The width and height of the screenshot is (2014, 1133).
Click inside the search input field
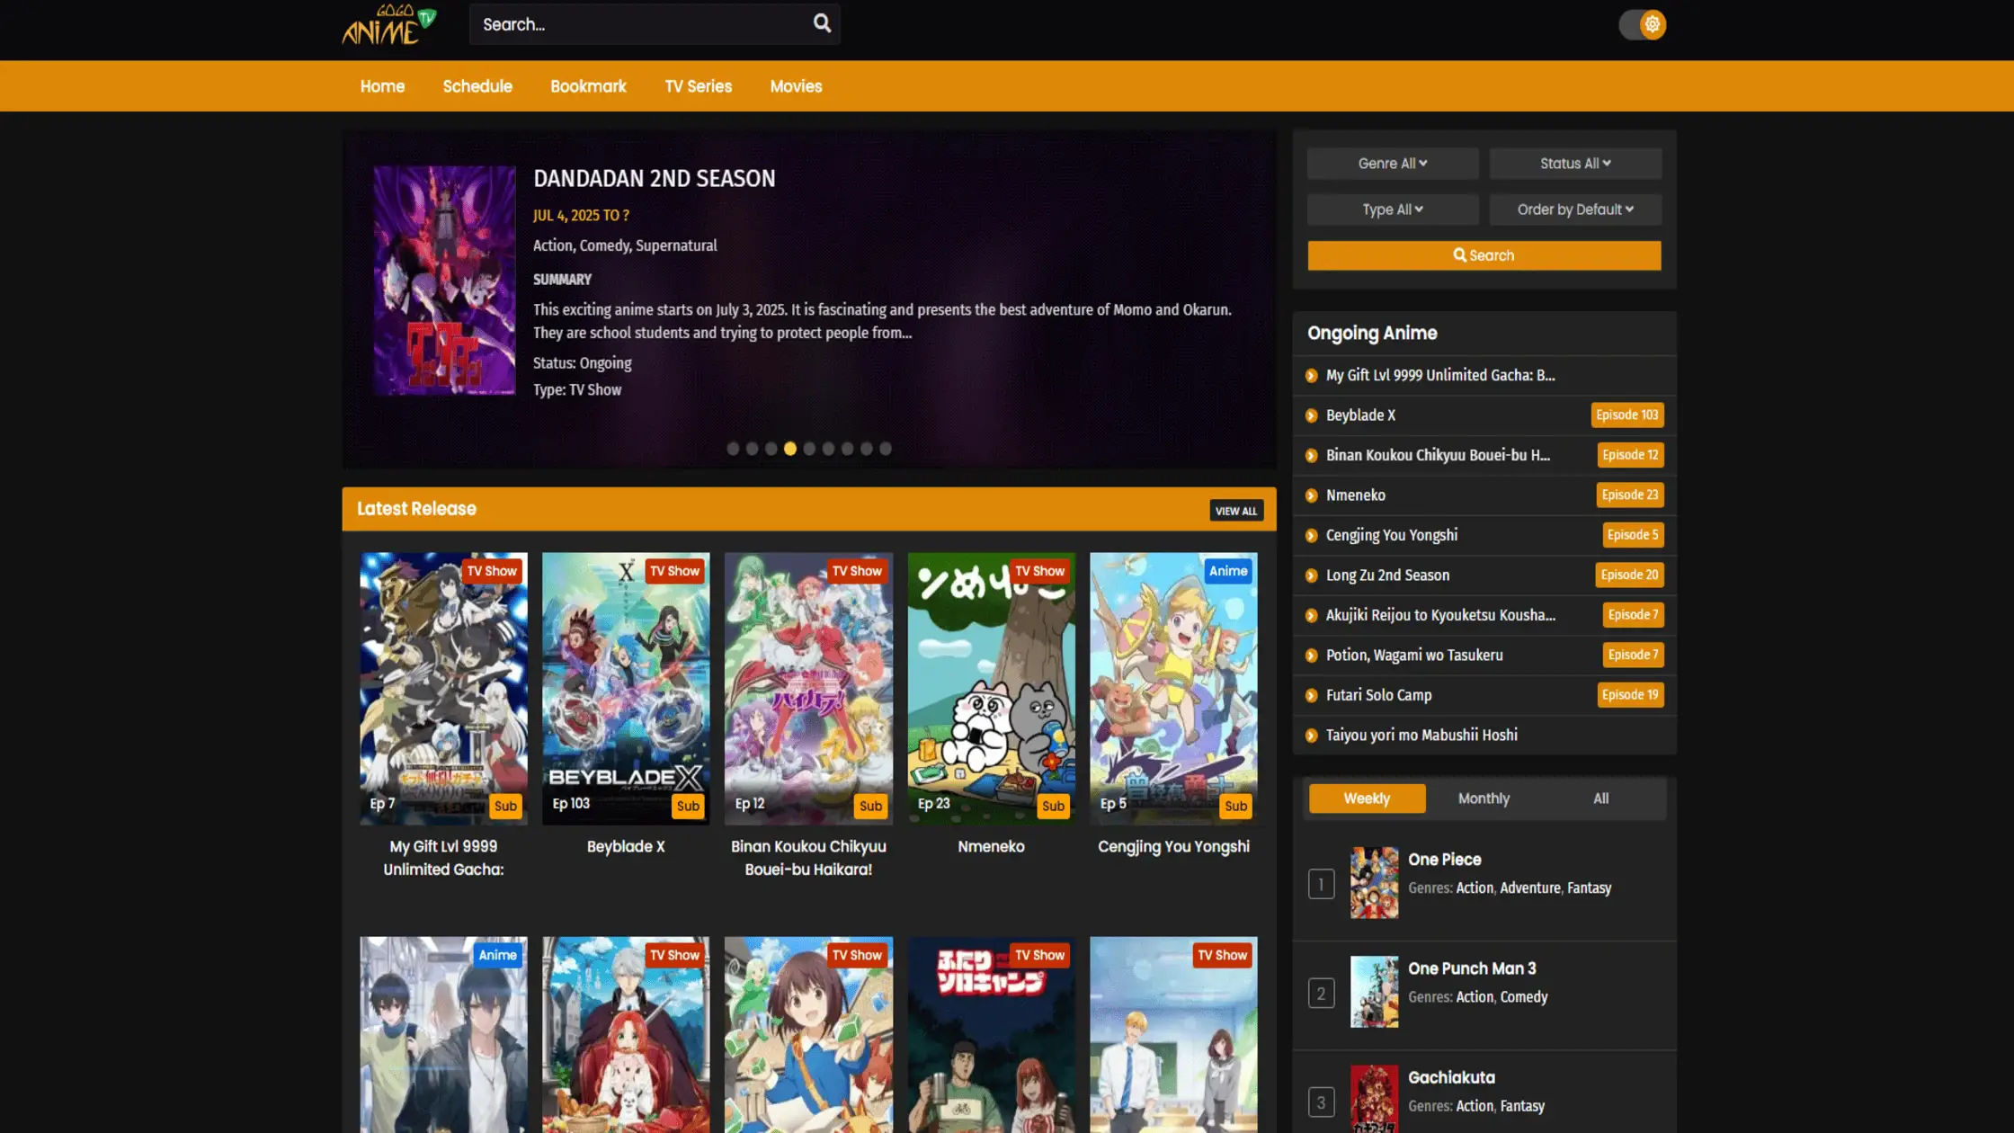[x=629, y=24]
